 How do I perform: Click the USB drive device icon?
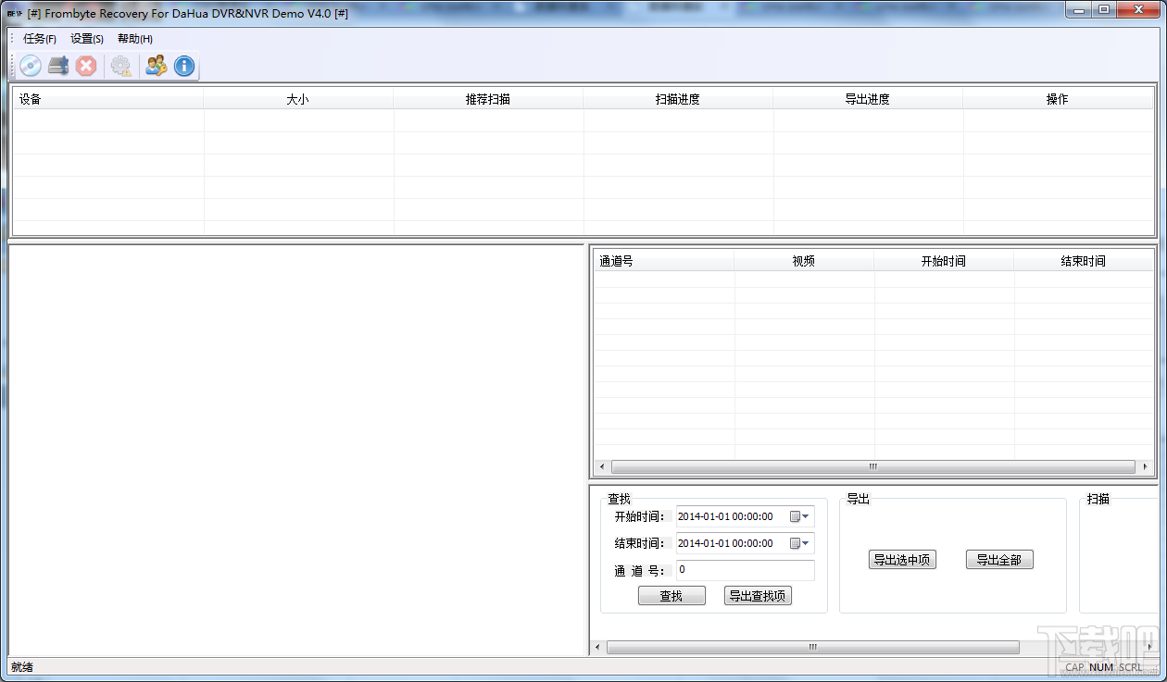58,66
